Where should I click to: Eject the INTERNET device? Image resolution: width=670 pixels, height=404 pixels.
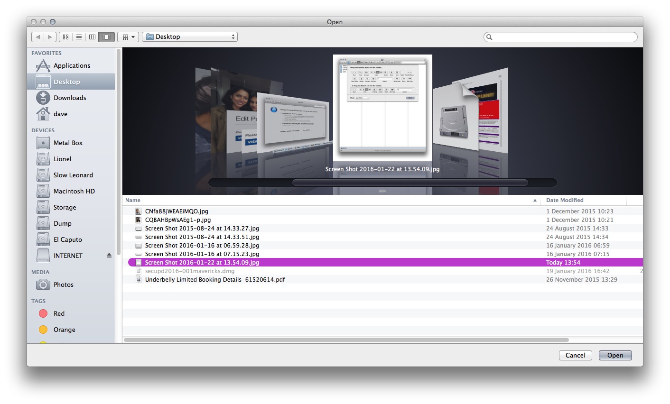tap(109, 255)
